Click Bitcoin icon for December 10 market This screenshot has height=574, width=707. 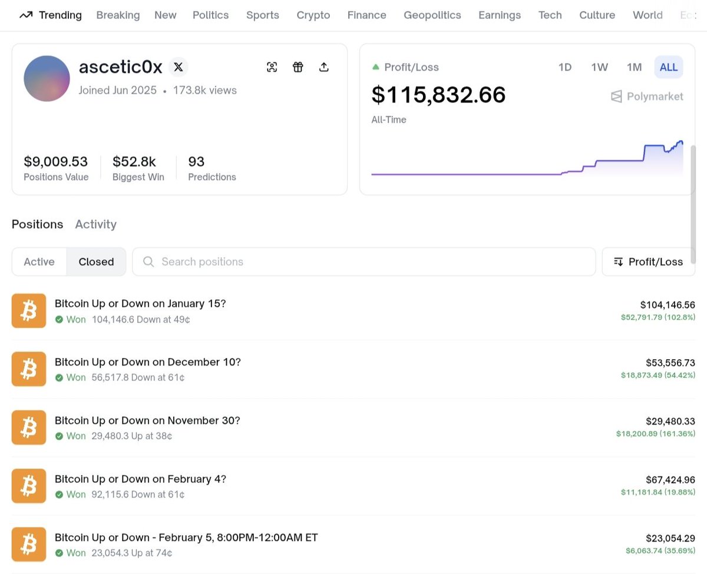click(29, 369)
